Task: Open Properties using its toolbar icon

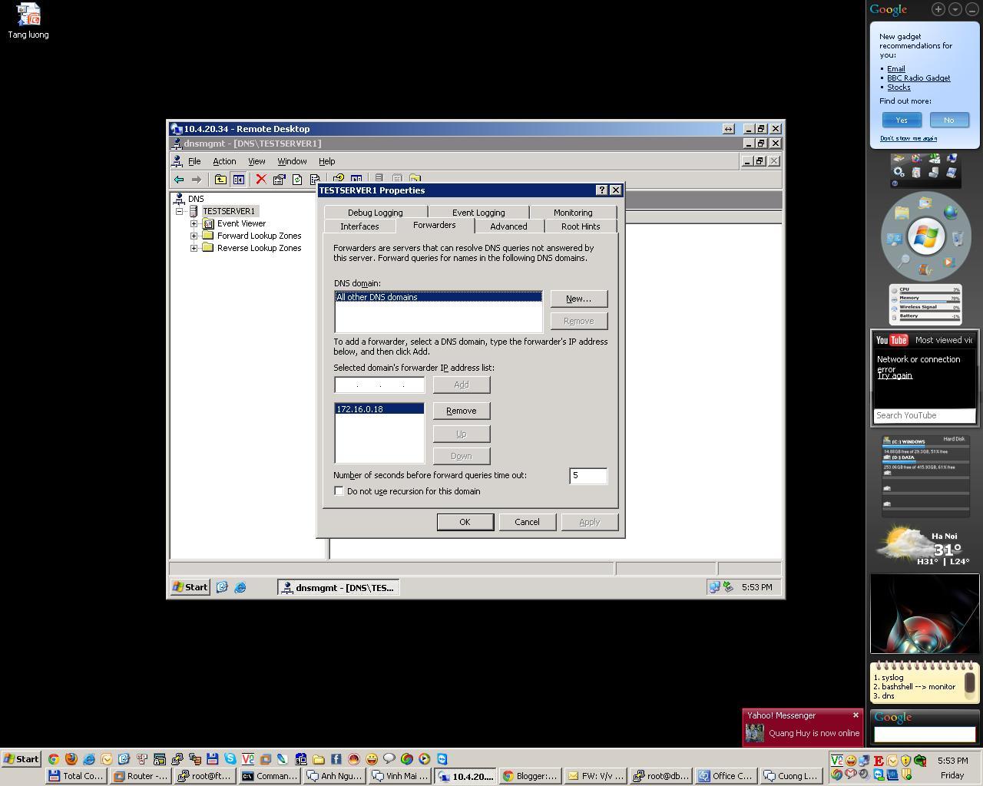Action: [279, 179]
